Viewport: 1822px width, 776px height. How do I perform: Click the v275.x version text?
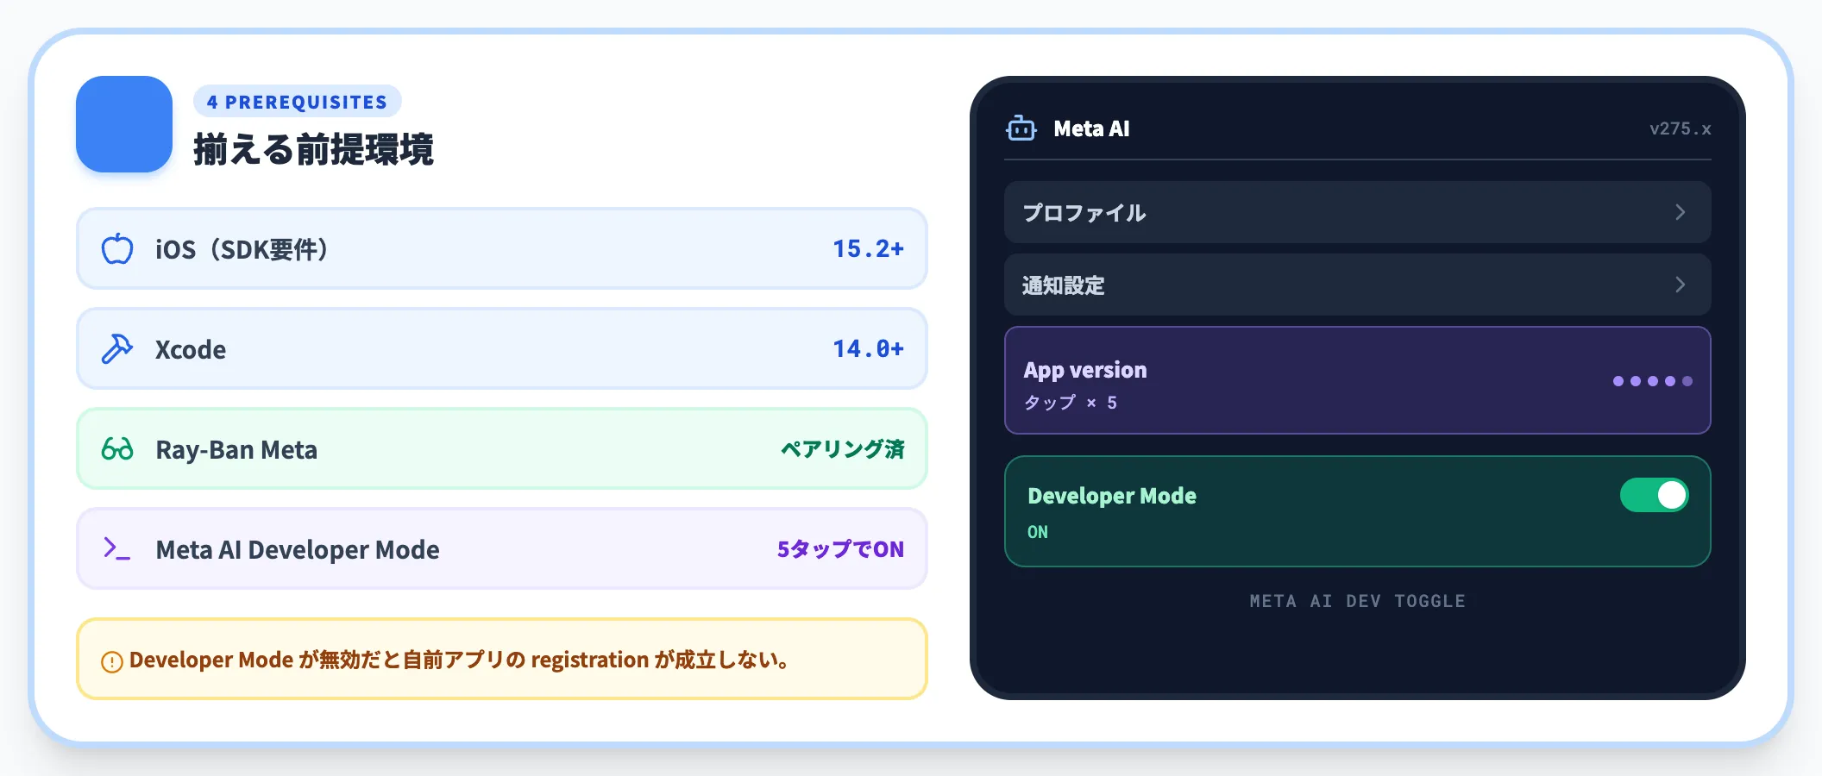click(x=1680, y=128)
